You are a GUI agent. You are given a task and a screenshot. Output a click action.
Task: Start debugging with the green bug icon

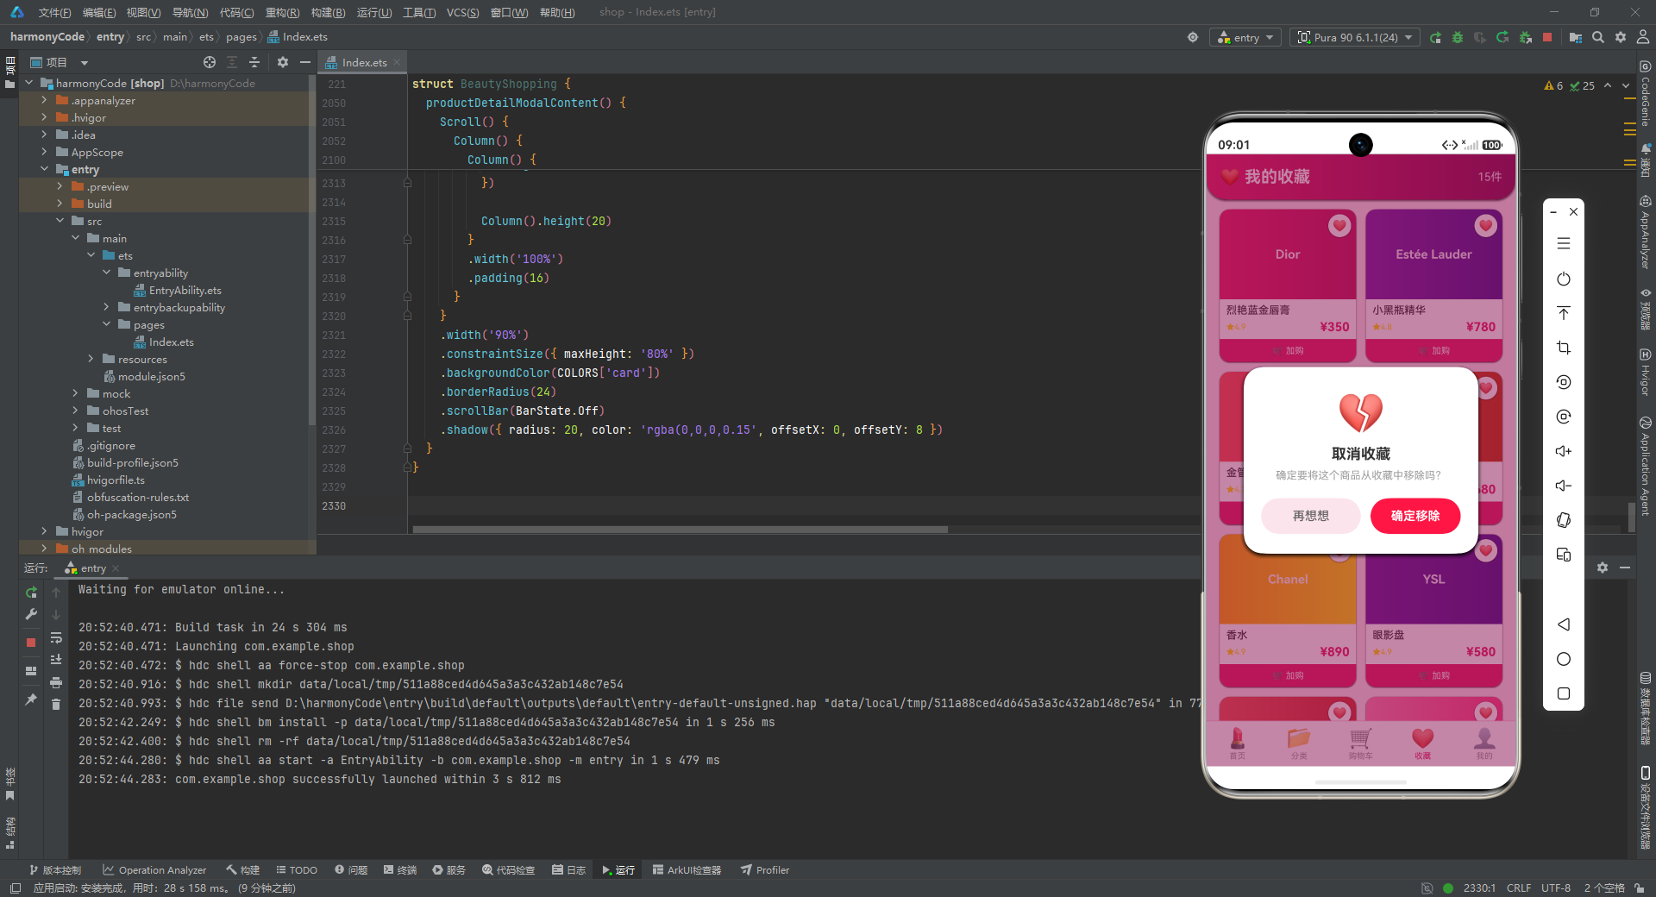pos(1458,38)
